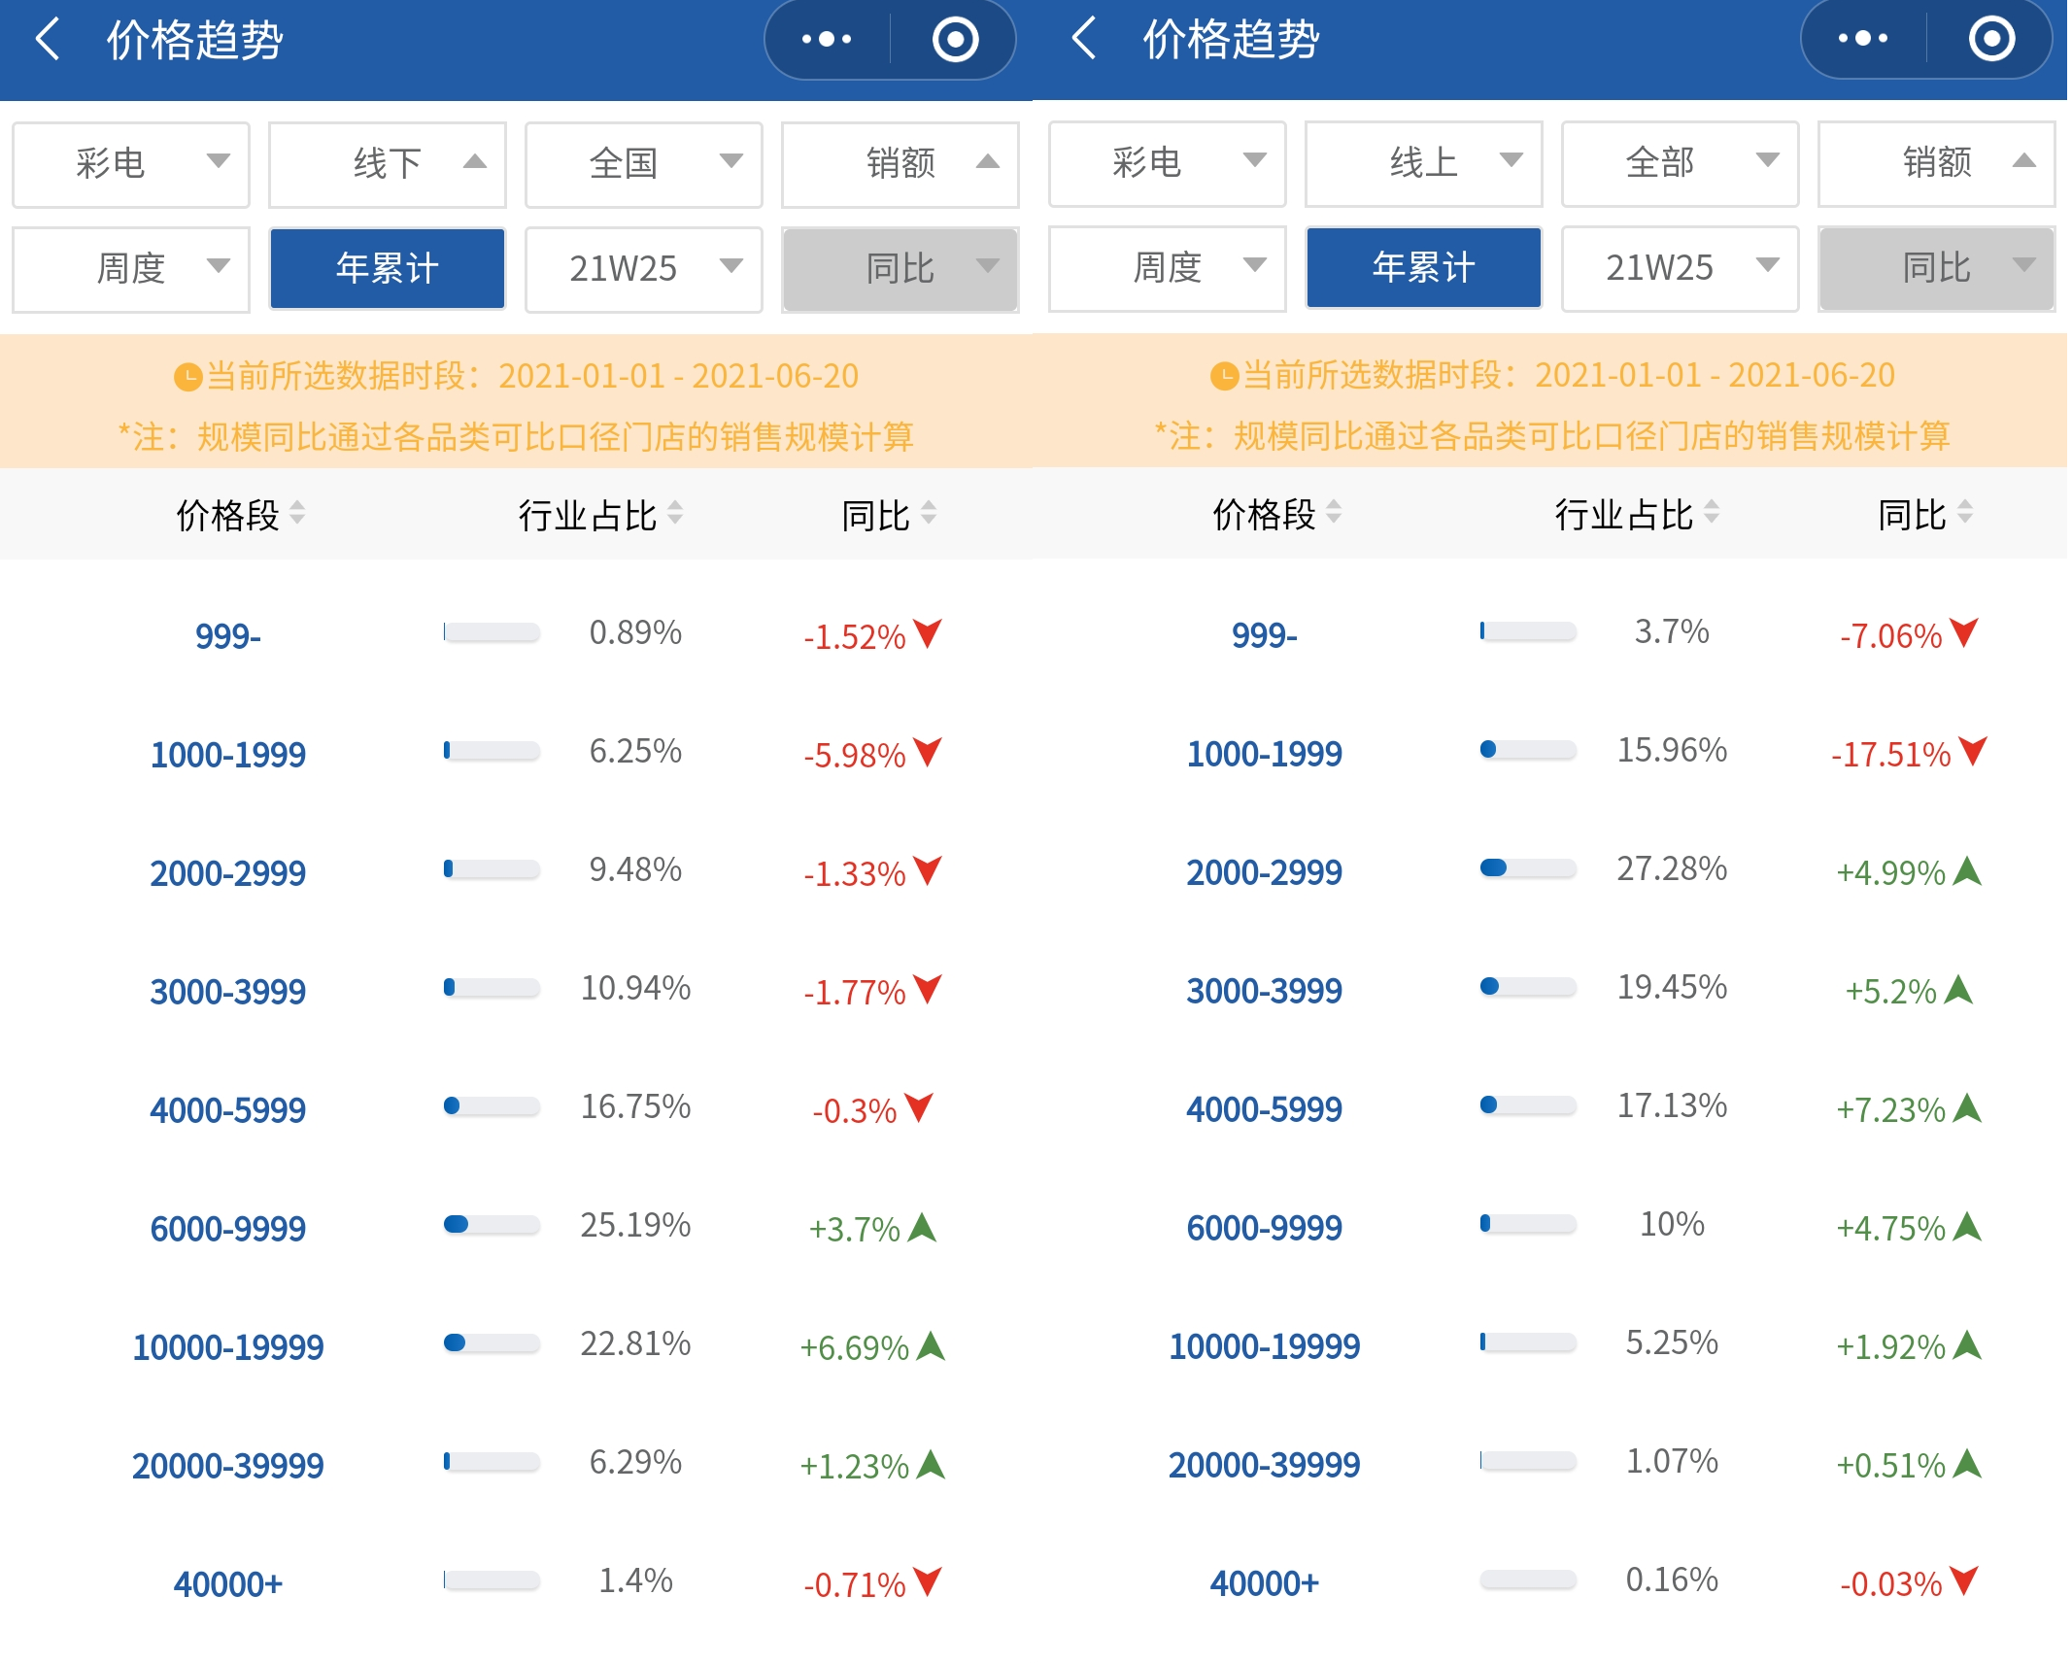Tap left panel circular close target icon
Image resolution: width=2072 pixels, height=1664 pixels.
(955, 39)
